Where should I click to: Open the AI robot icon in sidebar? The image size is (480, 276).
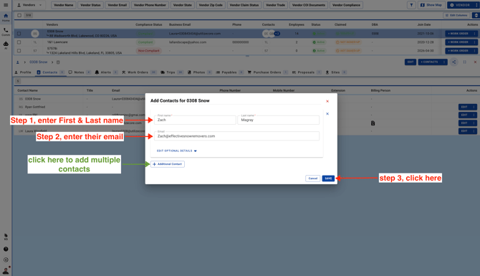(x=6, y=45)
